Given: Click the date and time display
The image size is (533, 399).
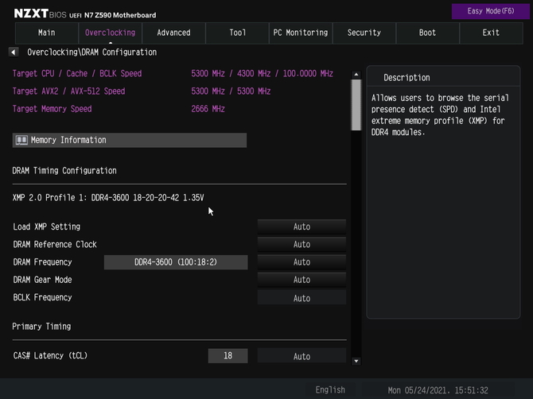Looking at the screenshot, I should point(438,390).
